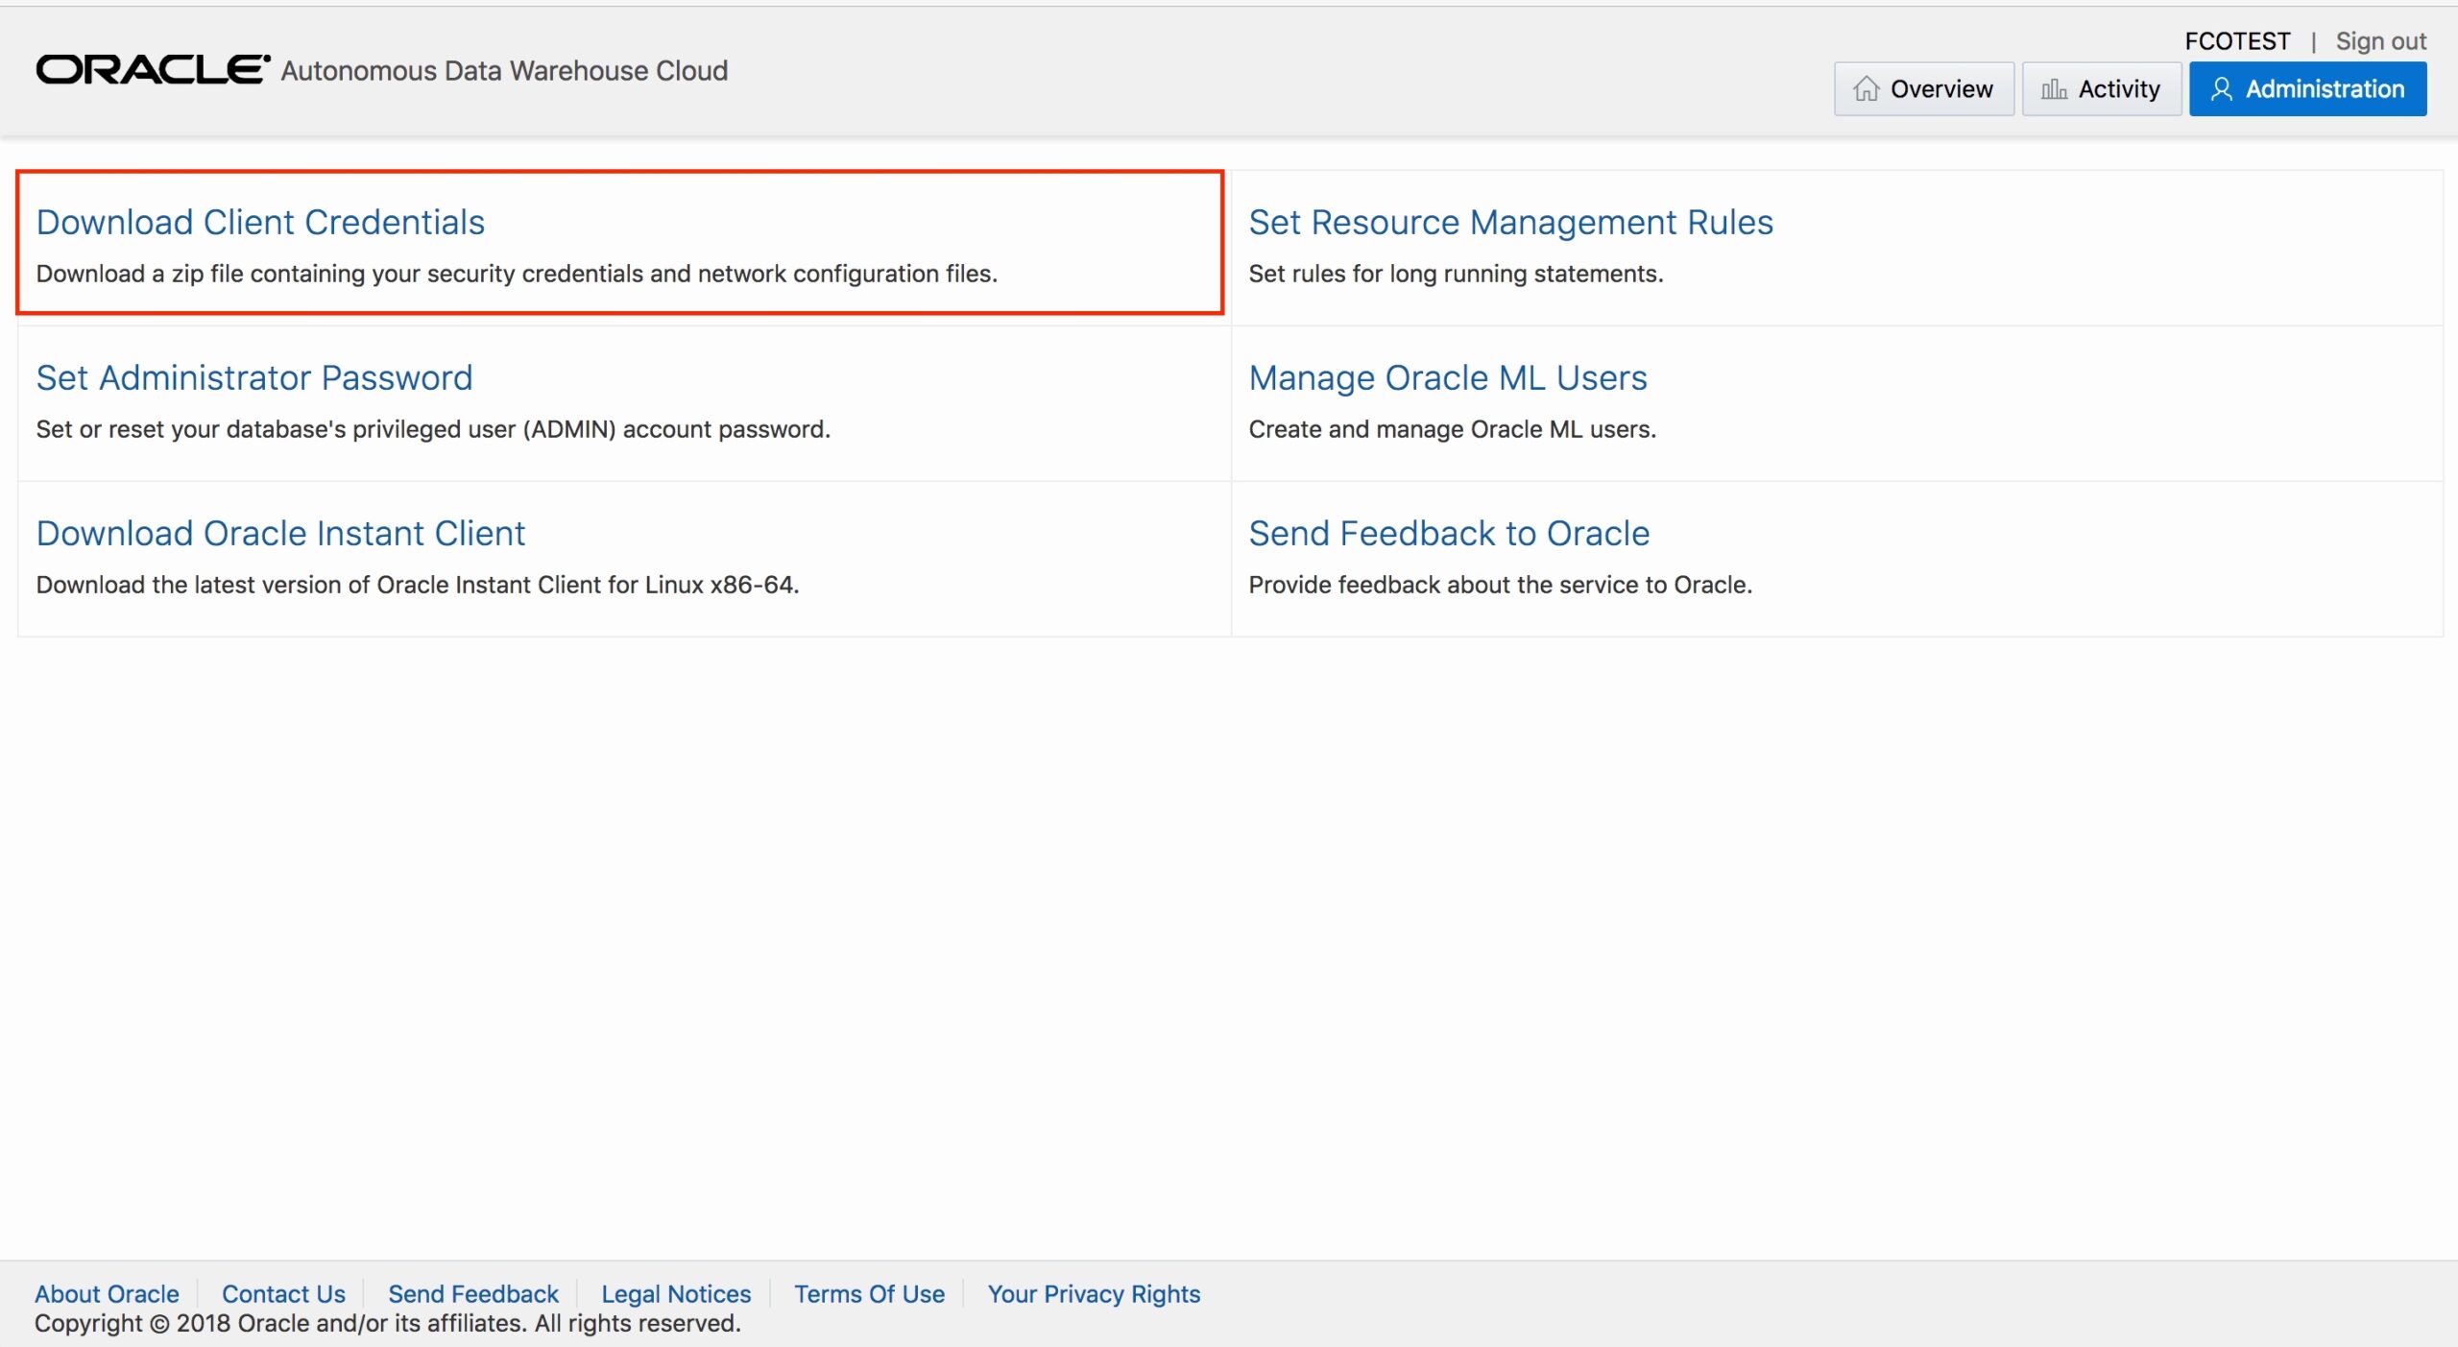Open the Overview tab
Viewport: 2458px width, 1347px height.
pos(1923,89)
